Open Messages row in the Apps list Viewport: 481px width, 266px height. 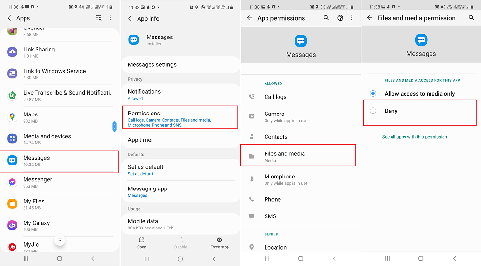coord(60,161)
